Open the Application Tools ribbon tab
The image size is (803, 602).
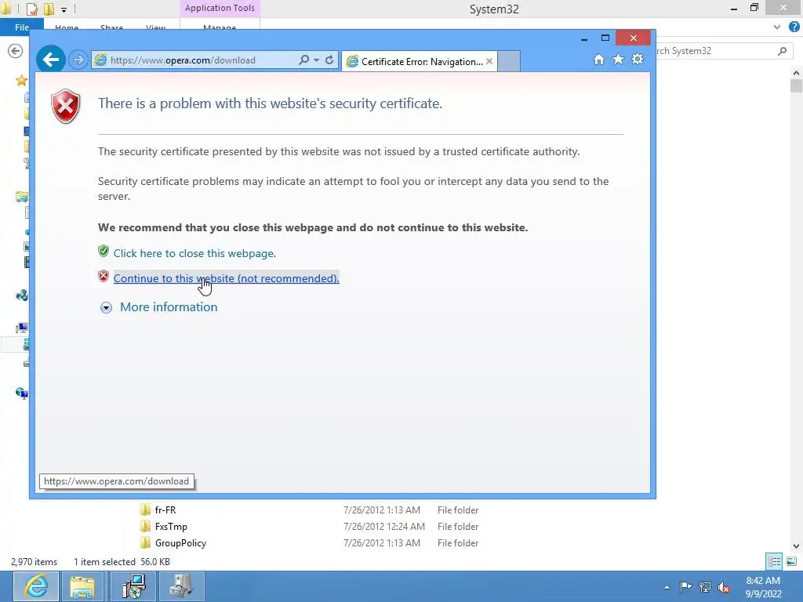click(220, 8)
